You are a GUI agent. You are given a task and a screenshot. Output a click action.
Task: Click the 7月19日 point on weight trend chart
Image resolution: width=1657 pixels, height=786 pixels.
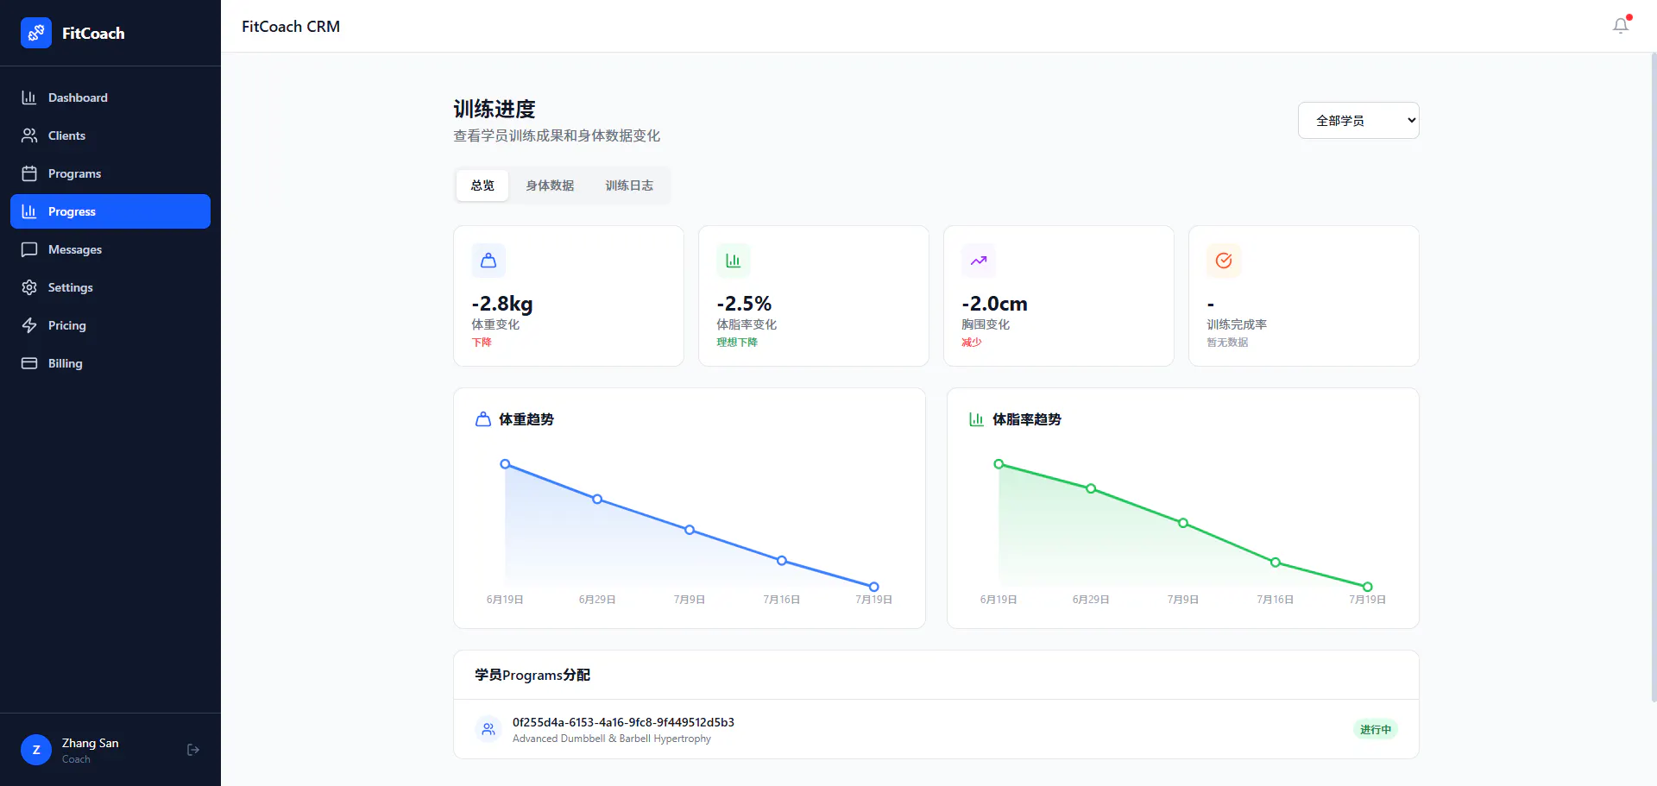click(873, 587)
